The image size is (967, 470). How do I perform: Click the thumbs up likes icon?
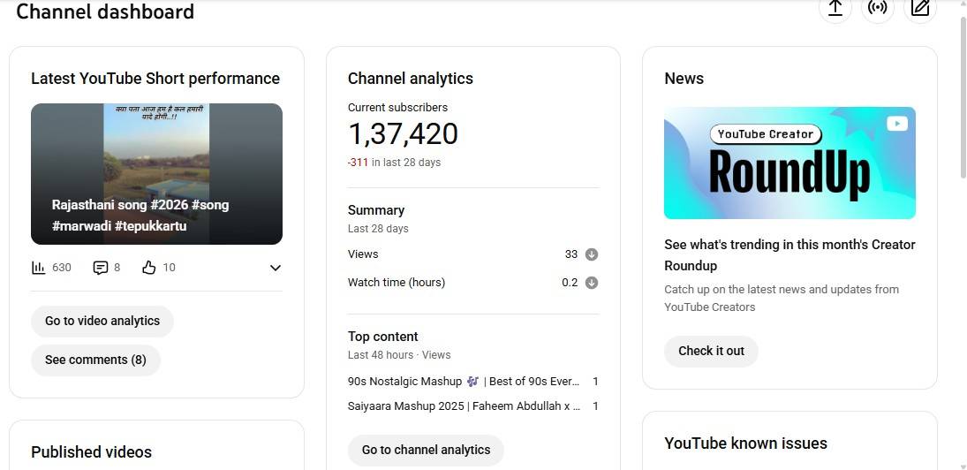tap(149, 268)
